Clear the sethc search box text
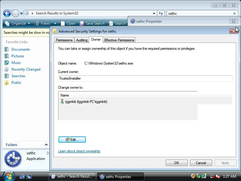This screenshot has height=181, width=241. [x=234, y=13]
